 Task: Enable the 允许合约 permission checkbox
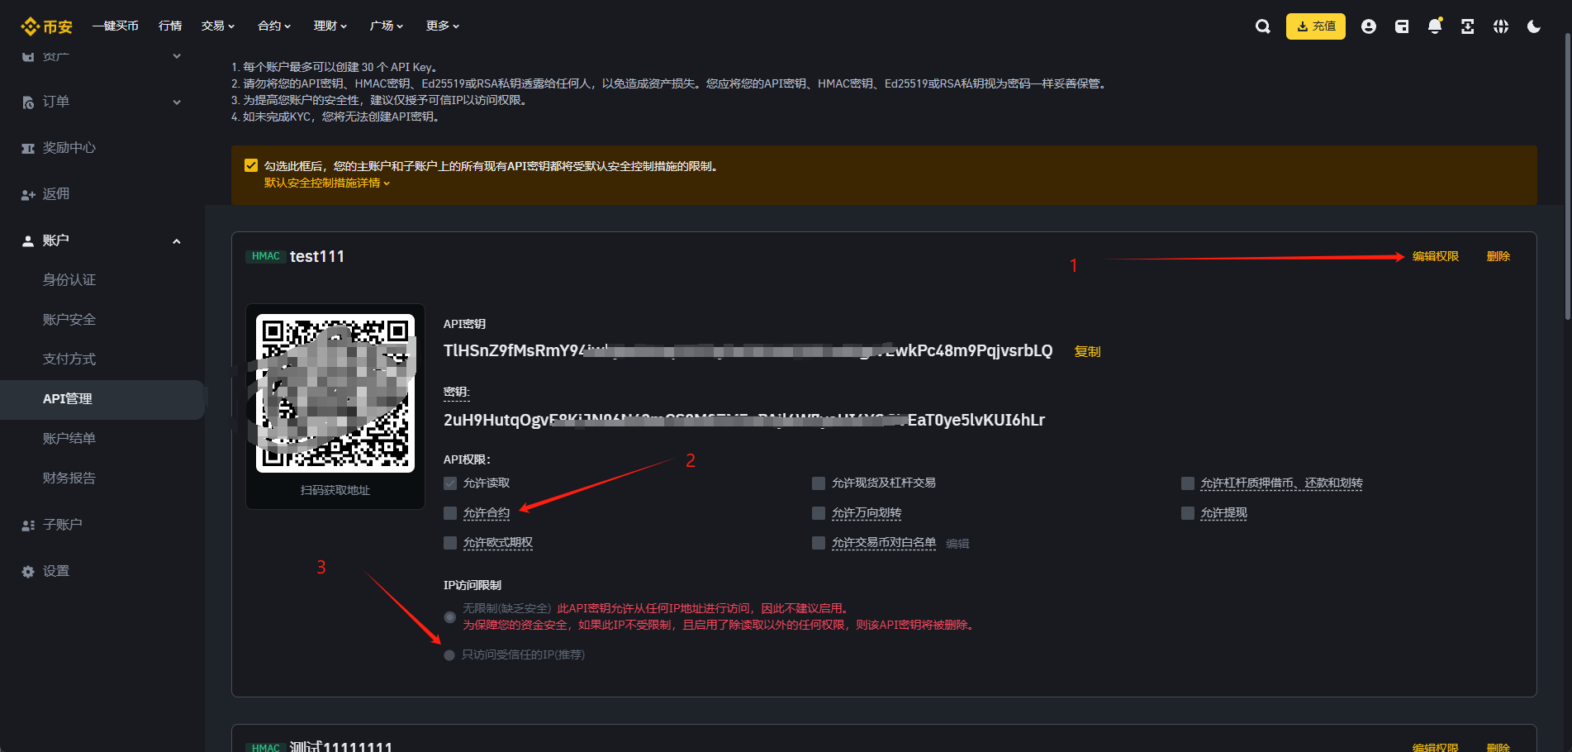[450, 513]
